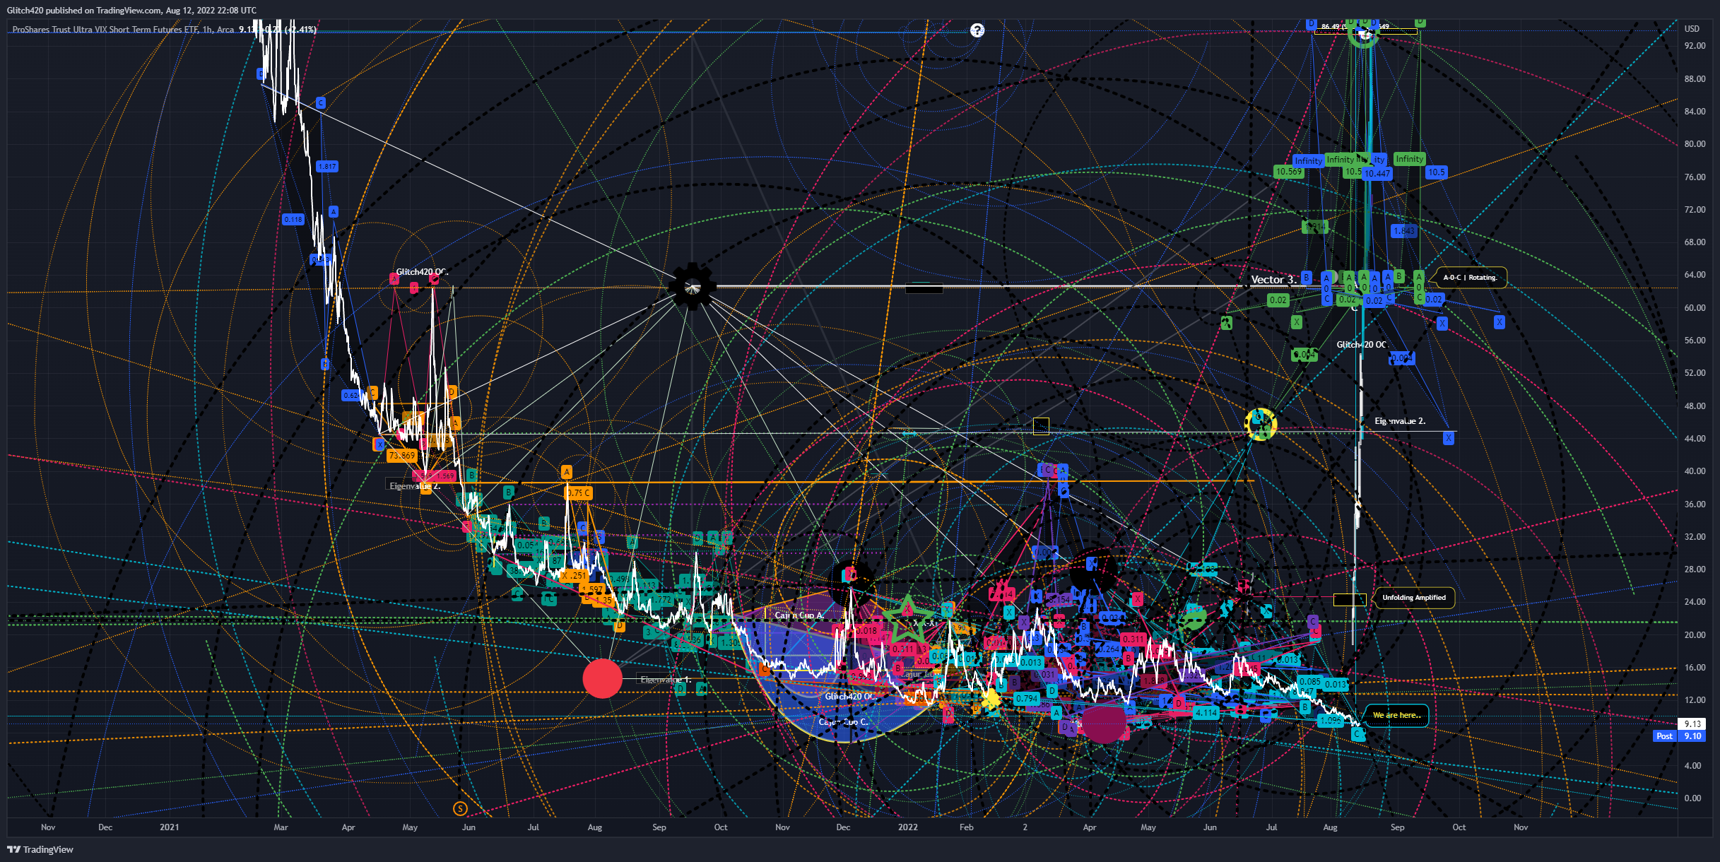
Task: Click 'Glitch420 OC.' label above May peaks
Action: click(422, 272)
